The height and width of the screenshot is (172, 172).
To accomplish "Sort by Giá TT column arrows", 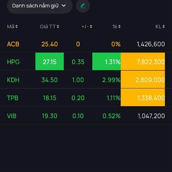I will click(58, 27).
